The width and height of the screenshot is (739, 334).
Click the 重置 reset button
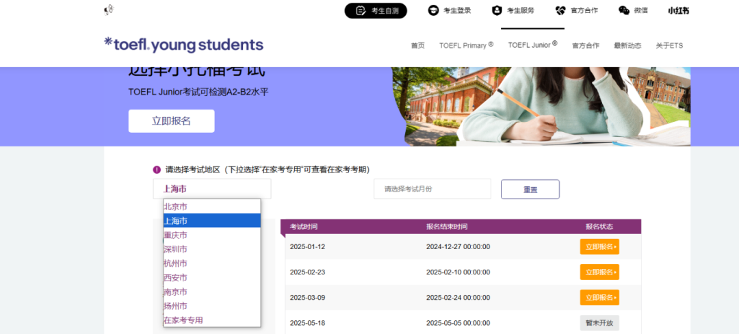pos(530,190)
